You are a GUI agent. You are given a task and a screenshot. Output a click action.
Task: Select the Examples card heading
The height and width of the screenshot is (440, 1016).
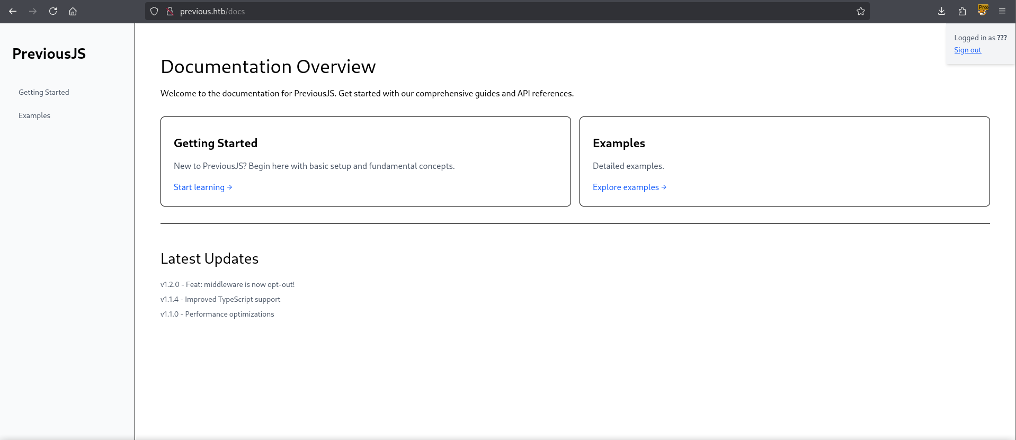(619, 143)
